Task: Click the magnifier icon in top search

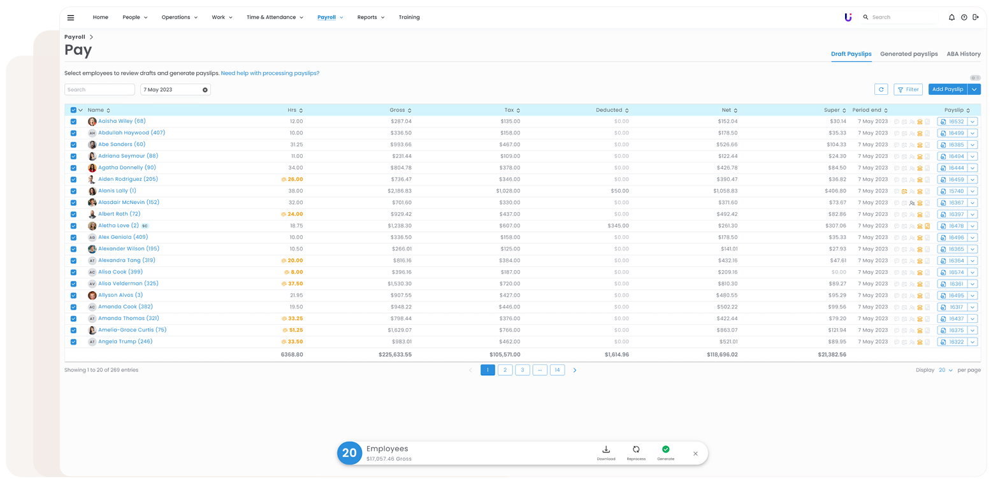Action: pos(865,17)
